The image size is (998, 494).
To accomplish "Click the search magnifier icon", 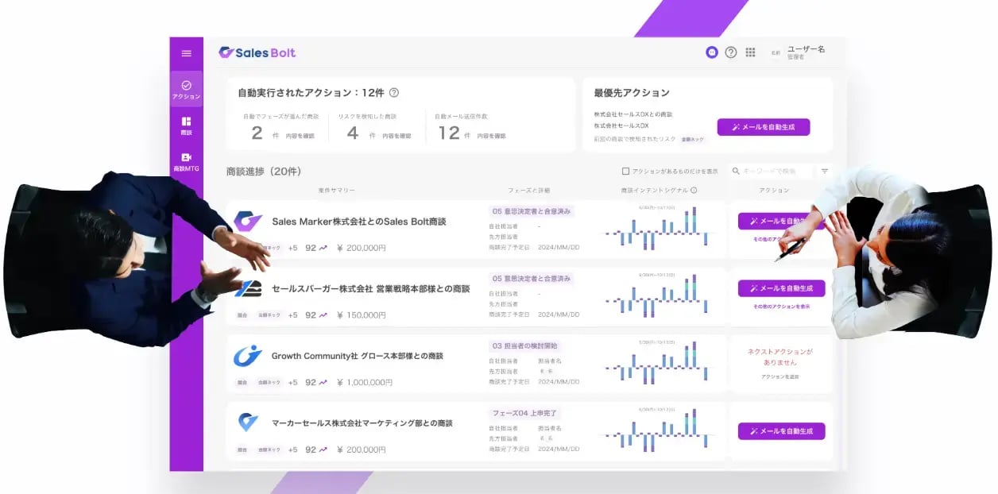I will click(737, 171).
